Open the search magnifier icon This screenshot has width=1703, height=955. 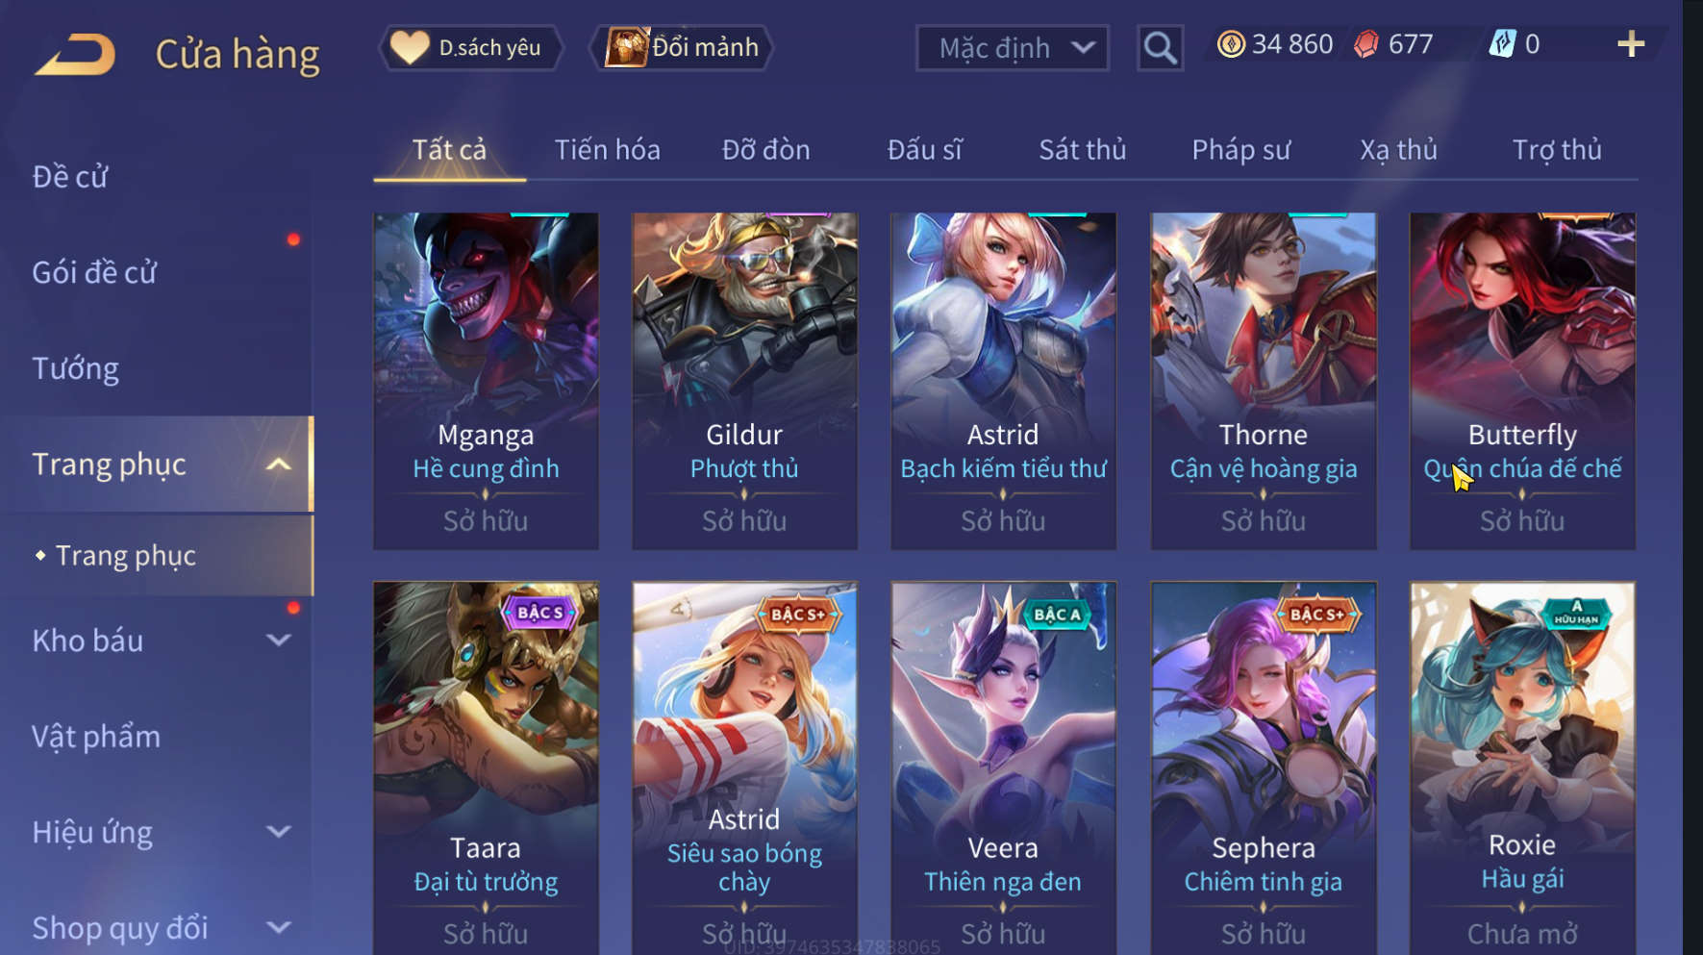(x=1160, y=47)
